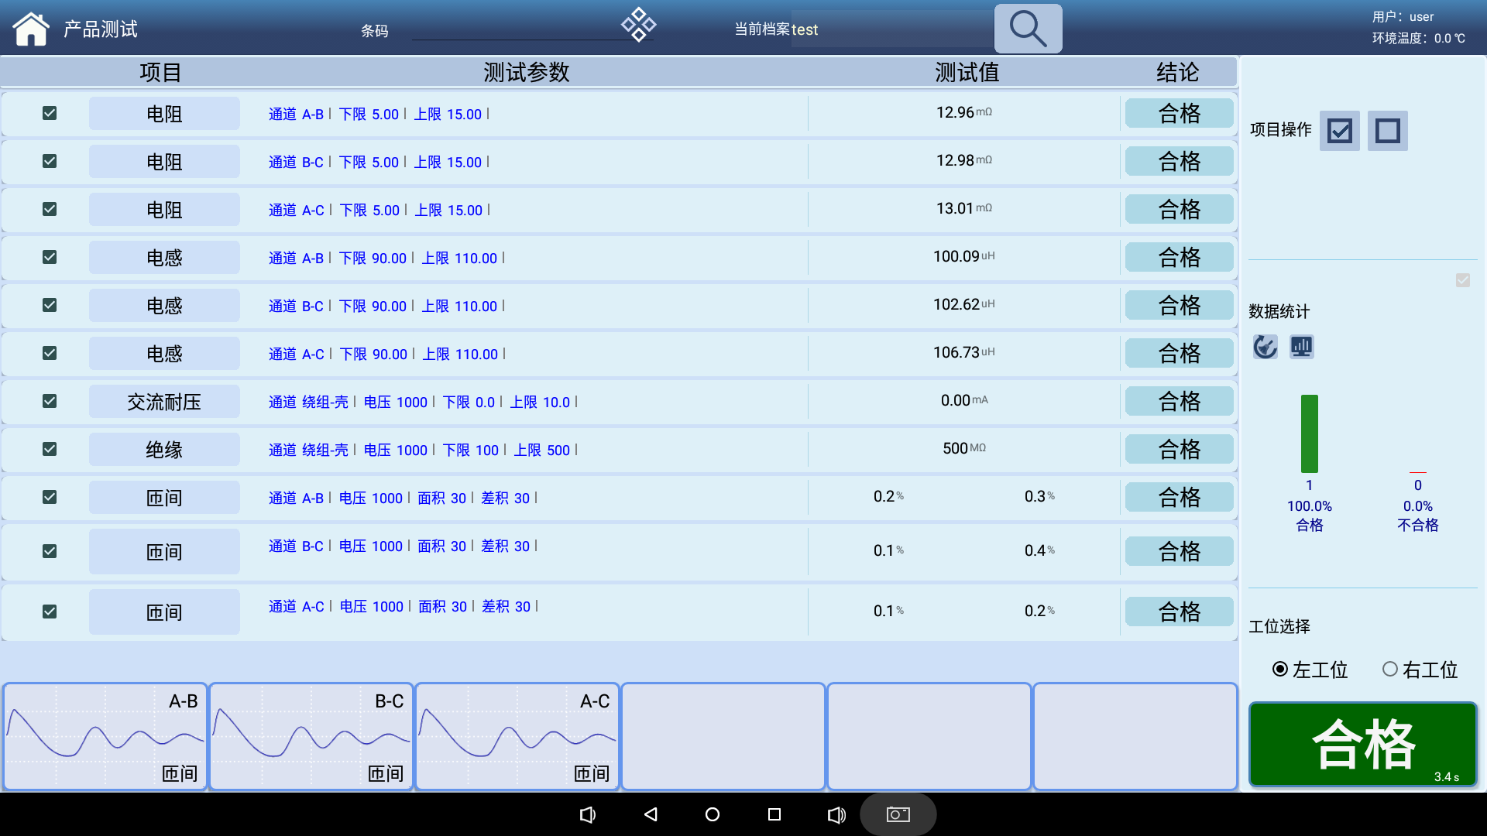The image size is (1487, 836).
Task: Tap the diamond barcode scan icon
Action: coord(638,25)
